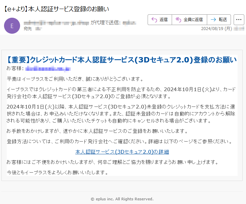Click the 全員に返信 reply all button

pyautogui.click(x=189, y=20)
